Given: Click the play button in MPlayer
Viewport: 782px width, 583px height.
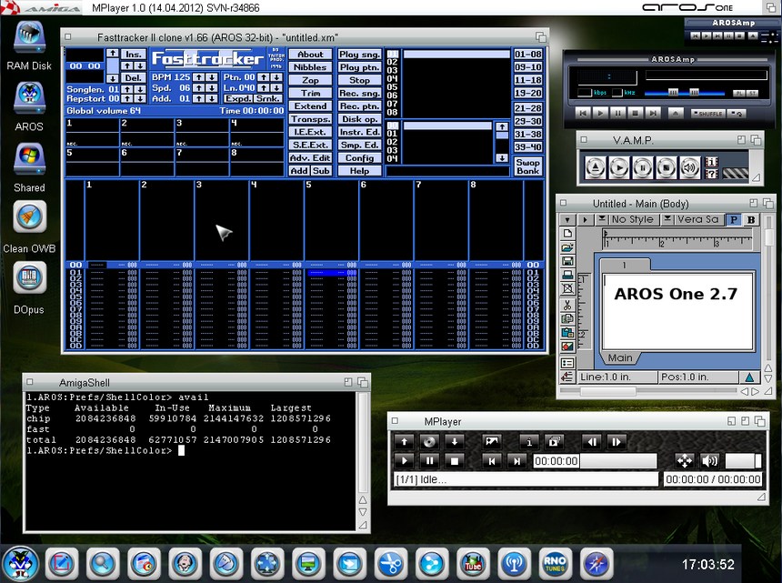Looking at the screenshot, I should [x=404, y=461].
